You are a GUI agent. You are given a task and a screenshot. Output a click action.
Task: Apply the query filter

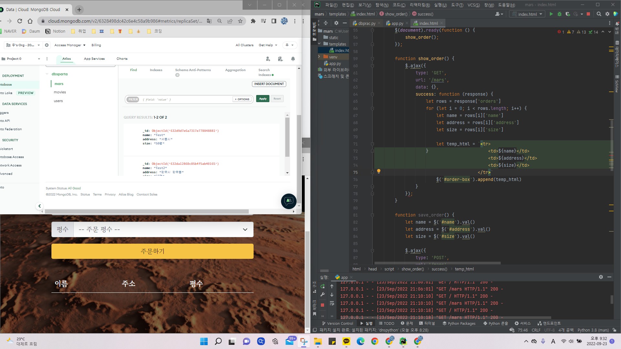263,99
